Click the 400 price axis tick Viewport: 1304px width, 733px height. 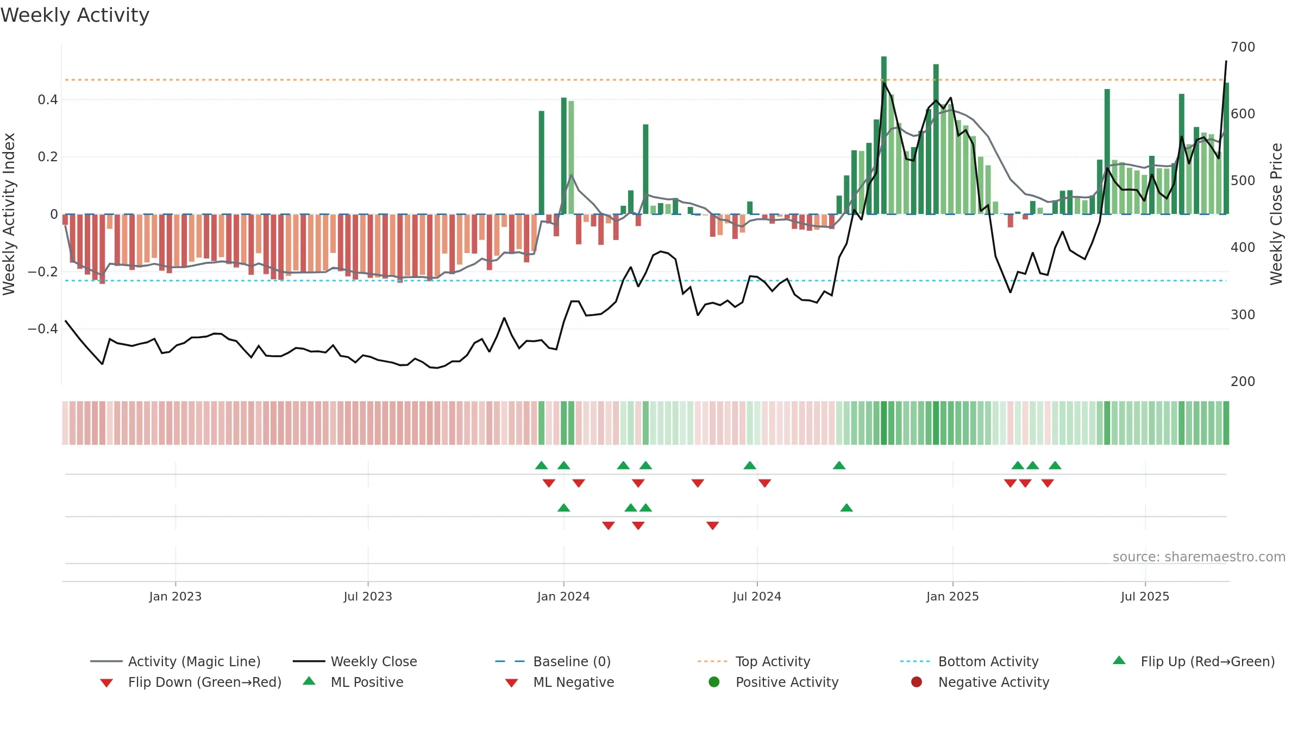pyautogui.click(x=1243, y=248)
